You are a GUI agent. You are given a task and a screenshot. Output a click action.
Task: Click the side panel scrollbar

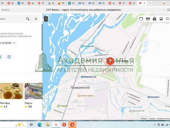(x=42, y=37)
